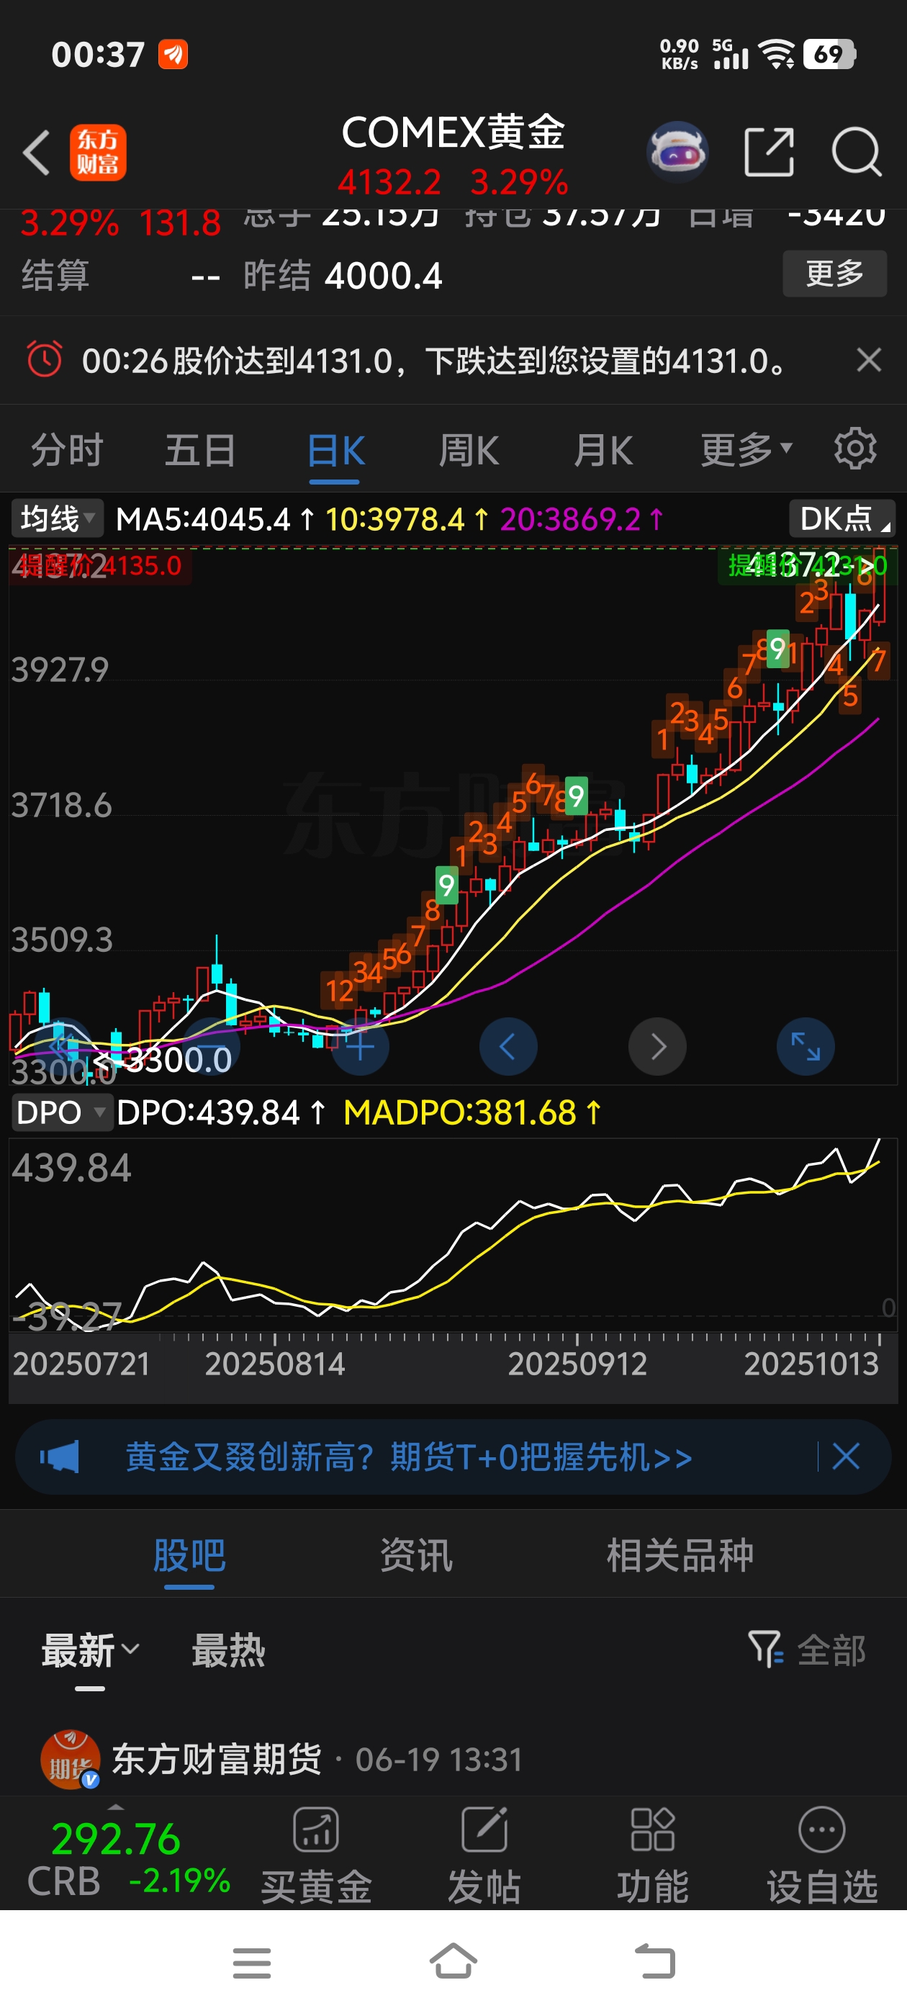The width and height of the screenshot is (907, 2016).
Task: Tap the back arrow icon
Action: pyautogui.click(x=37, y=152)
